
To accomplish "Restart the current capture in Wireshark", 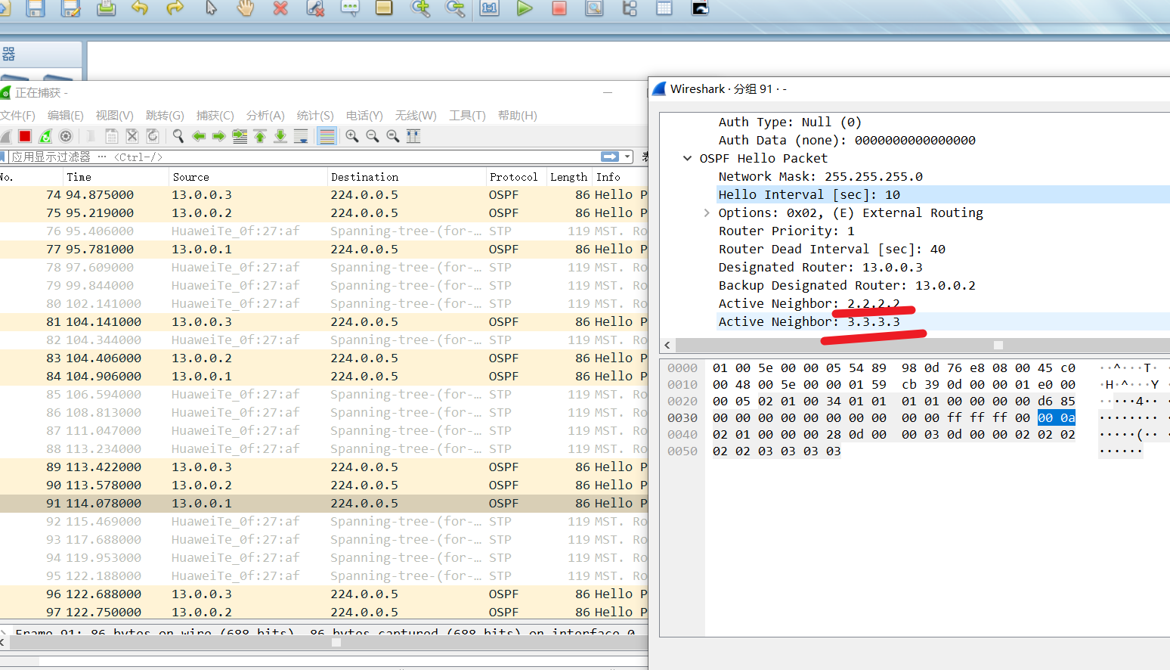I will tap(45, 136).
